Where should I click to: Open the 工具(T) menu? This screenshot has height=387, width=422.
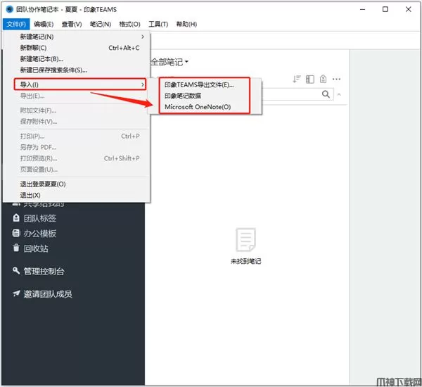tap(158, 24)
